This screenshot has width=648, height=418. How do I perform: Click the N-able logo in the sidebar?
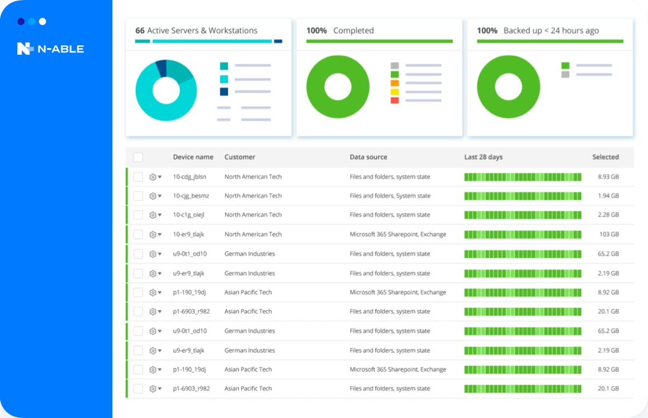(50, 49)
